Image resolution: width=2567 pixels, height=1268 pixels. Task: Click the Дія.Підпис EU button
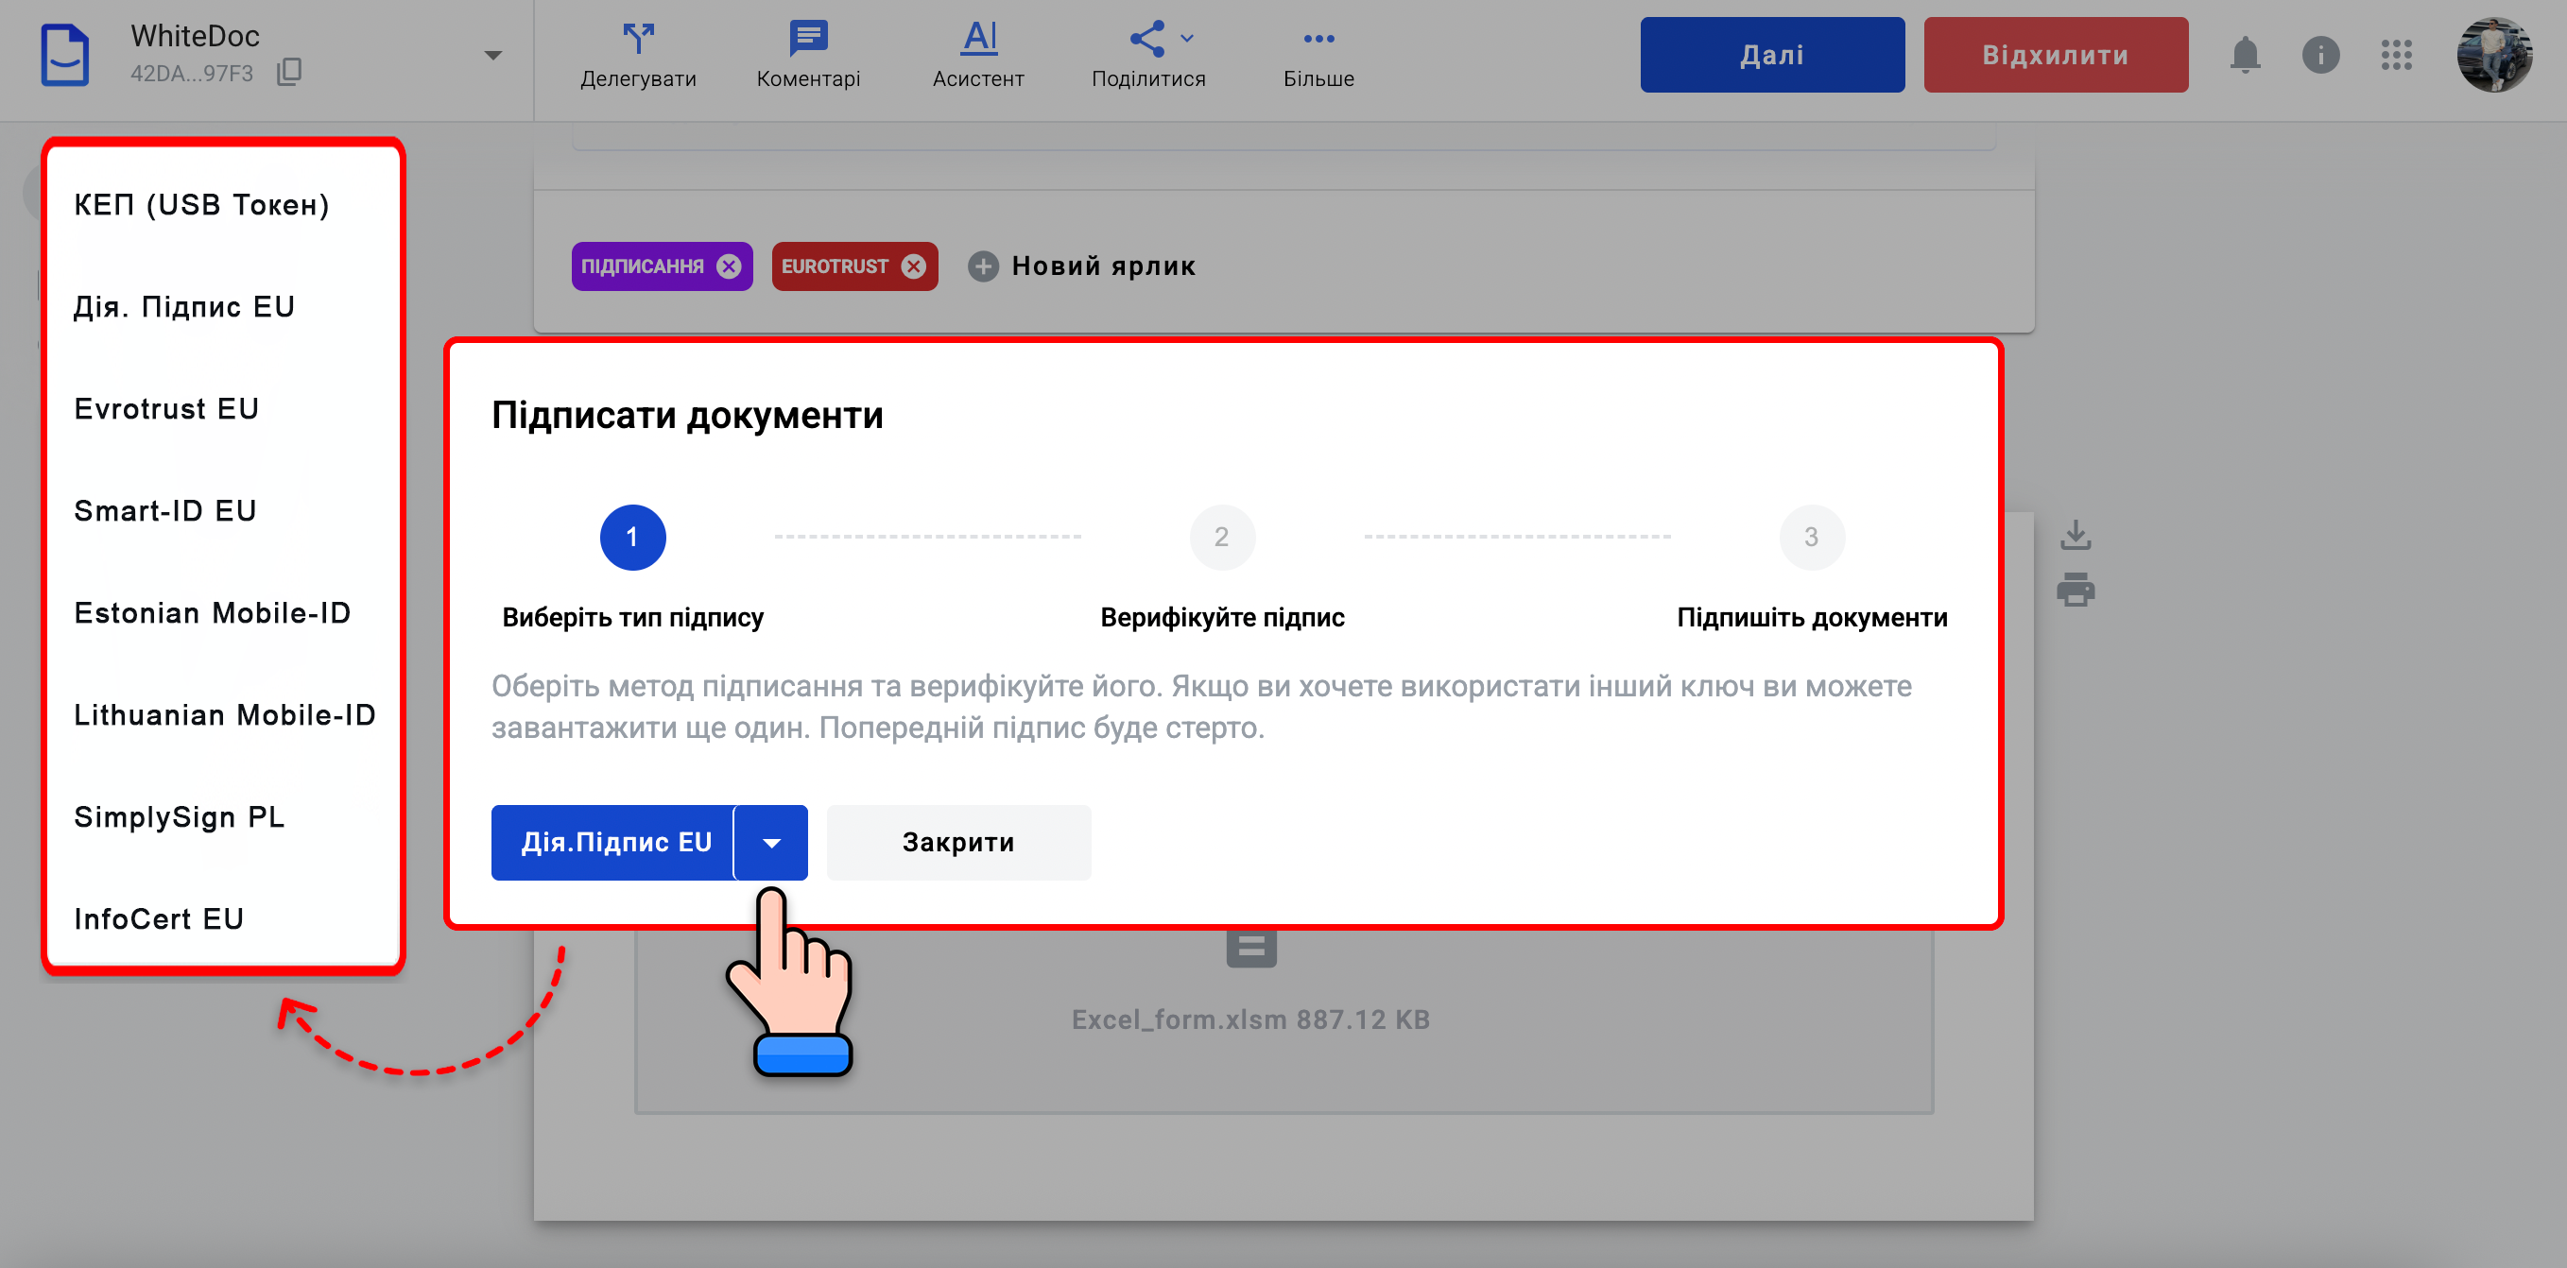615,843
